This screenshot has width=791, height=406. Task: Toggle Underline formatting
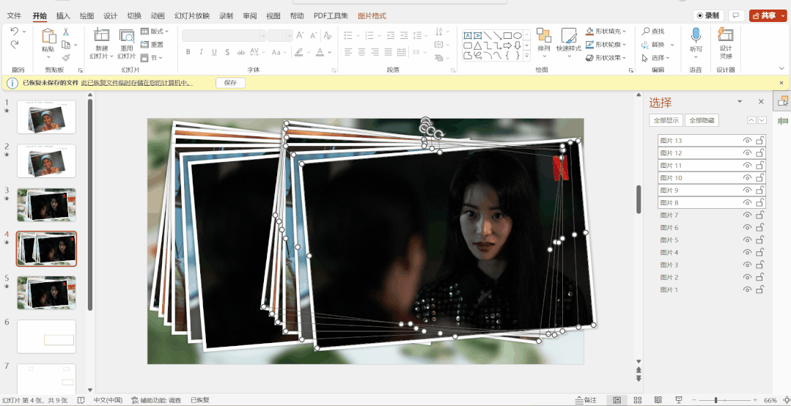point(214,52)
